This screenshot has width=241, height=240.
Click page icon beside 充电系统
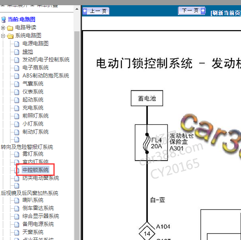17,108
